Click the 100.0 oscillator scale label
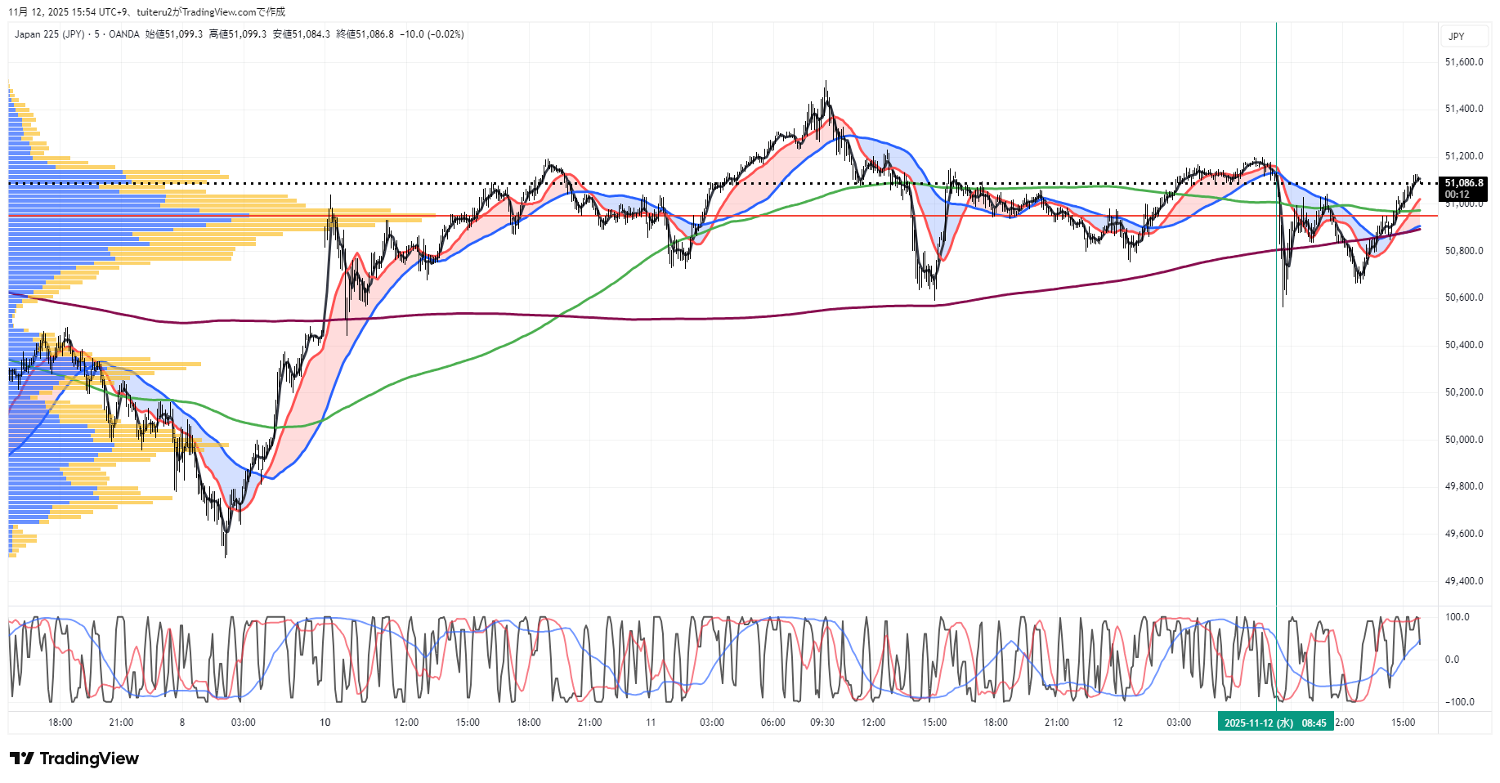Image resolution: width=1500 pixels, height=783 pixels. point(1457,617)
